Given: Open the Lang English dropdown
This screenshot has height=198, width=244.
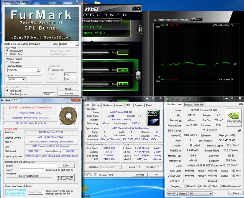Looking at the screenshot, I should pos(69,44).
